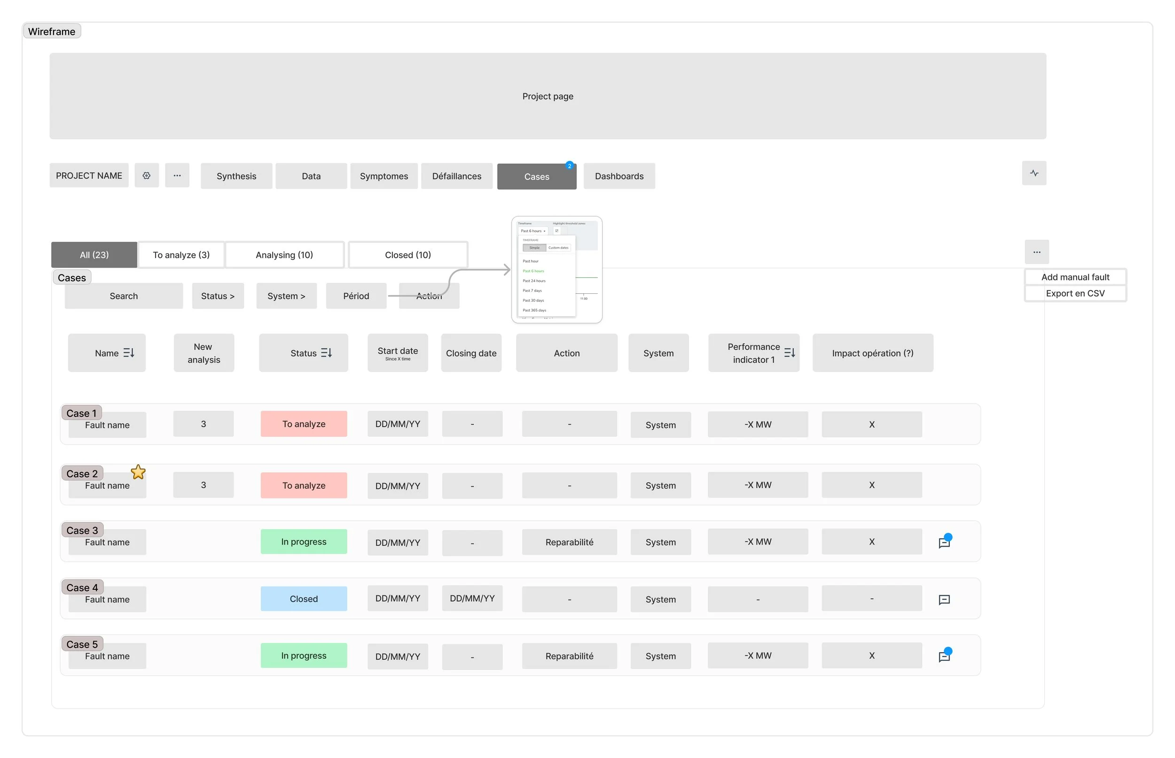This screenshot has width=1175, height=758.
Task: Click the star icon on Case 2
Action: 138,473
